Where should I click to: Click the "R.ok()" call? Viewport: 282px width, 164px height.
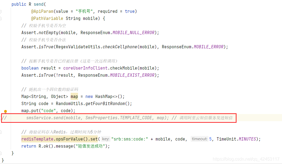(x=46, y=146)
